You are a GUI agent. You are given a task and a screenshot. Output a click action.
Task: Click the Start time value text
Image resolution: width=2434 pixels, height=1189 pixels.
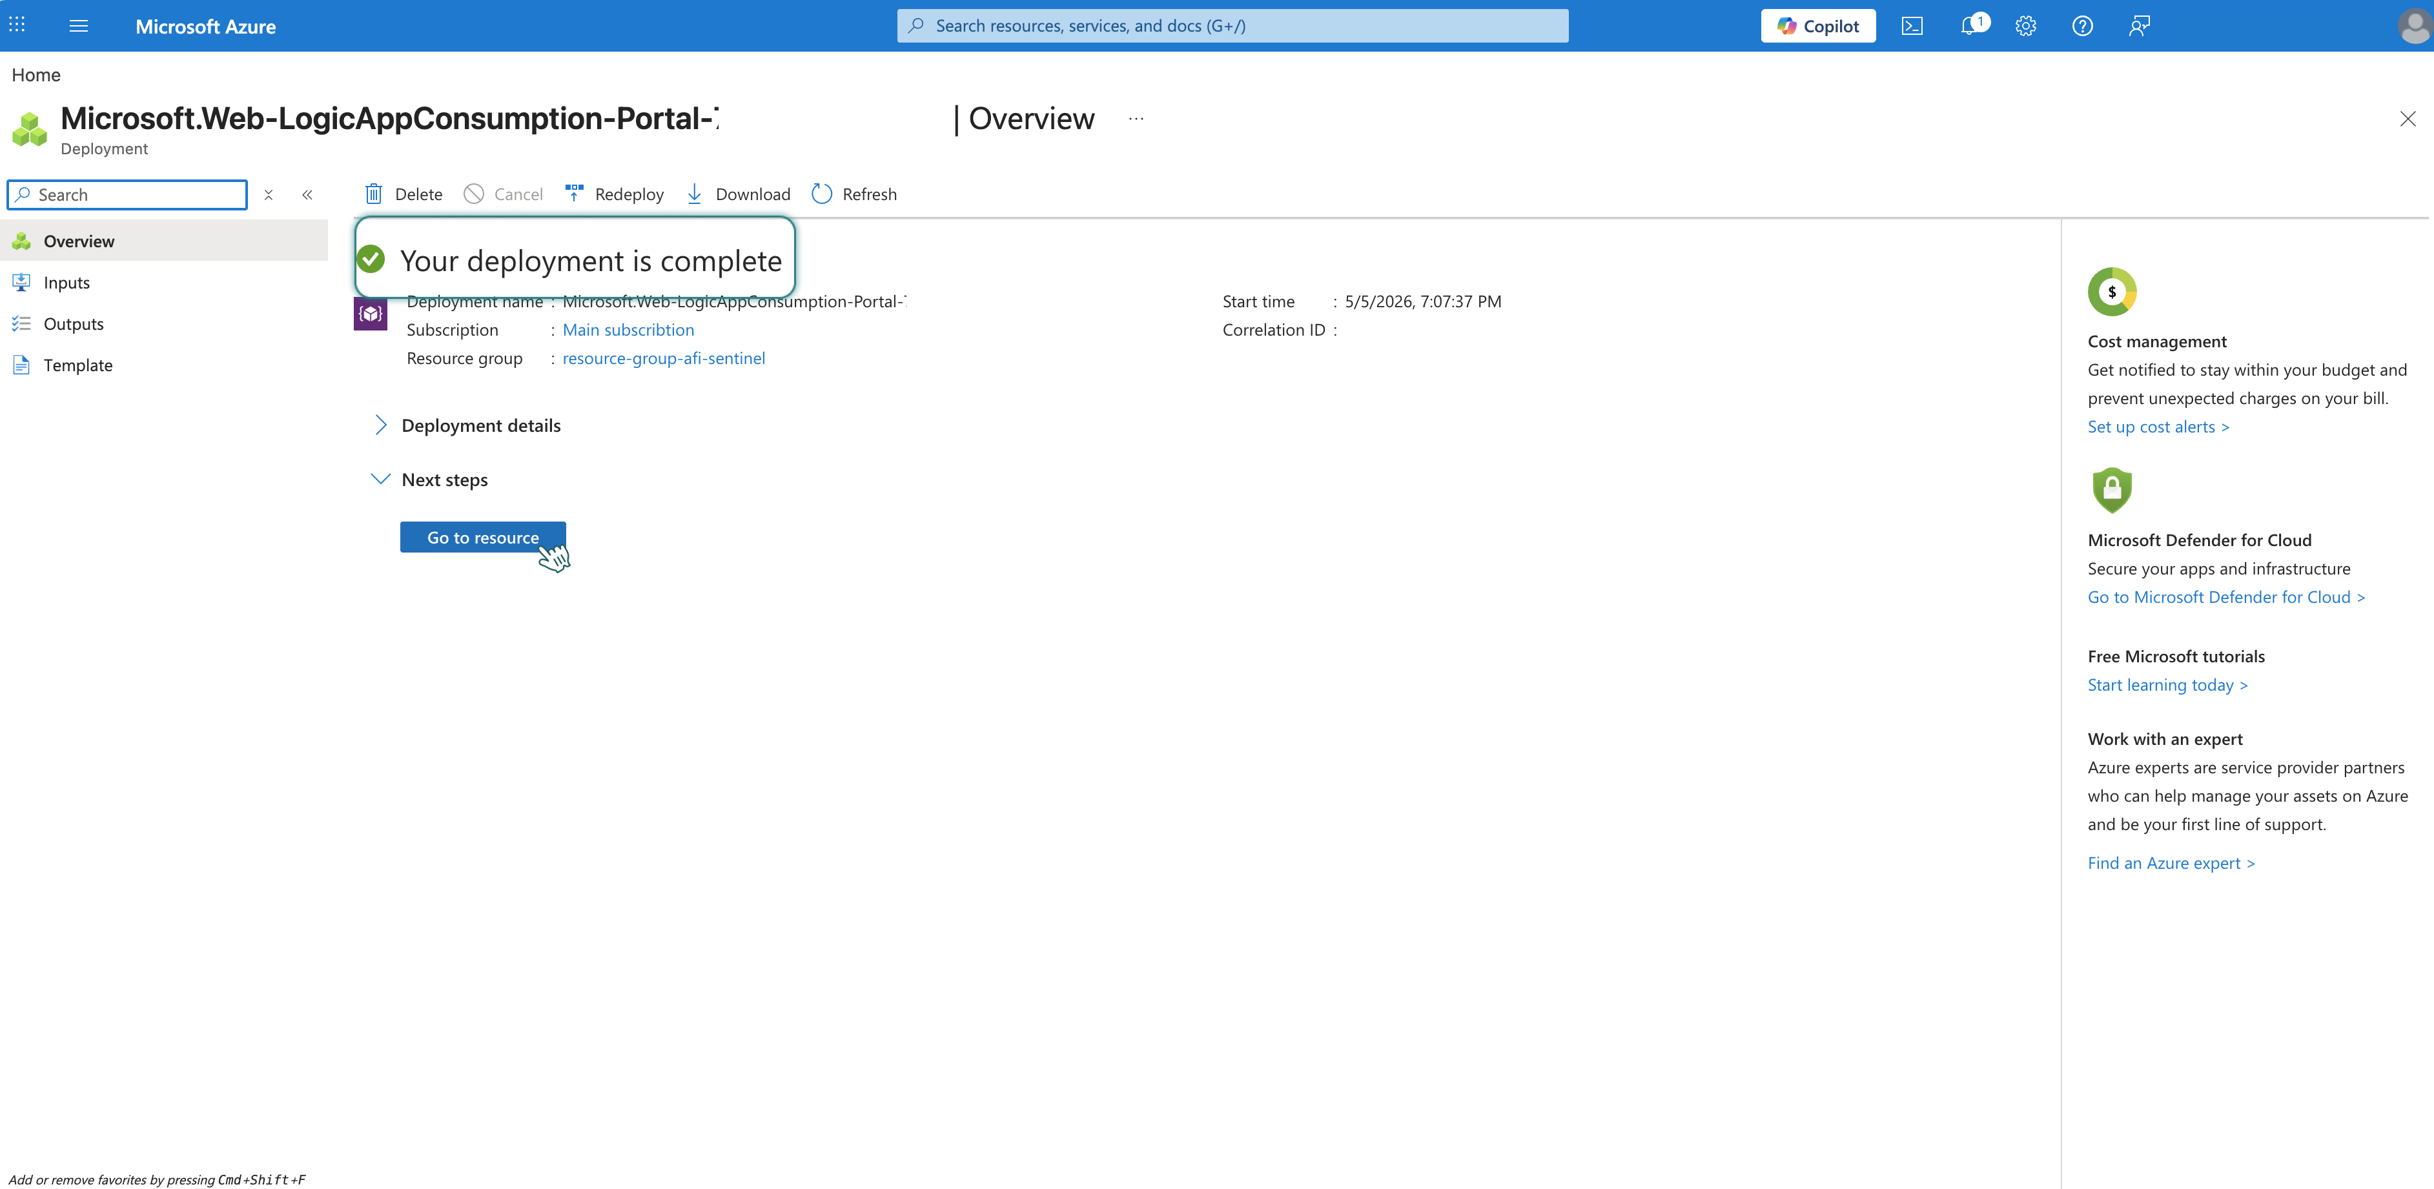click(1423, 301)
